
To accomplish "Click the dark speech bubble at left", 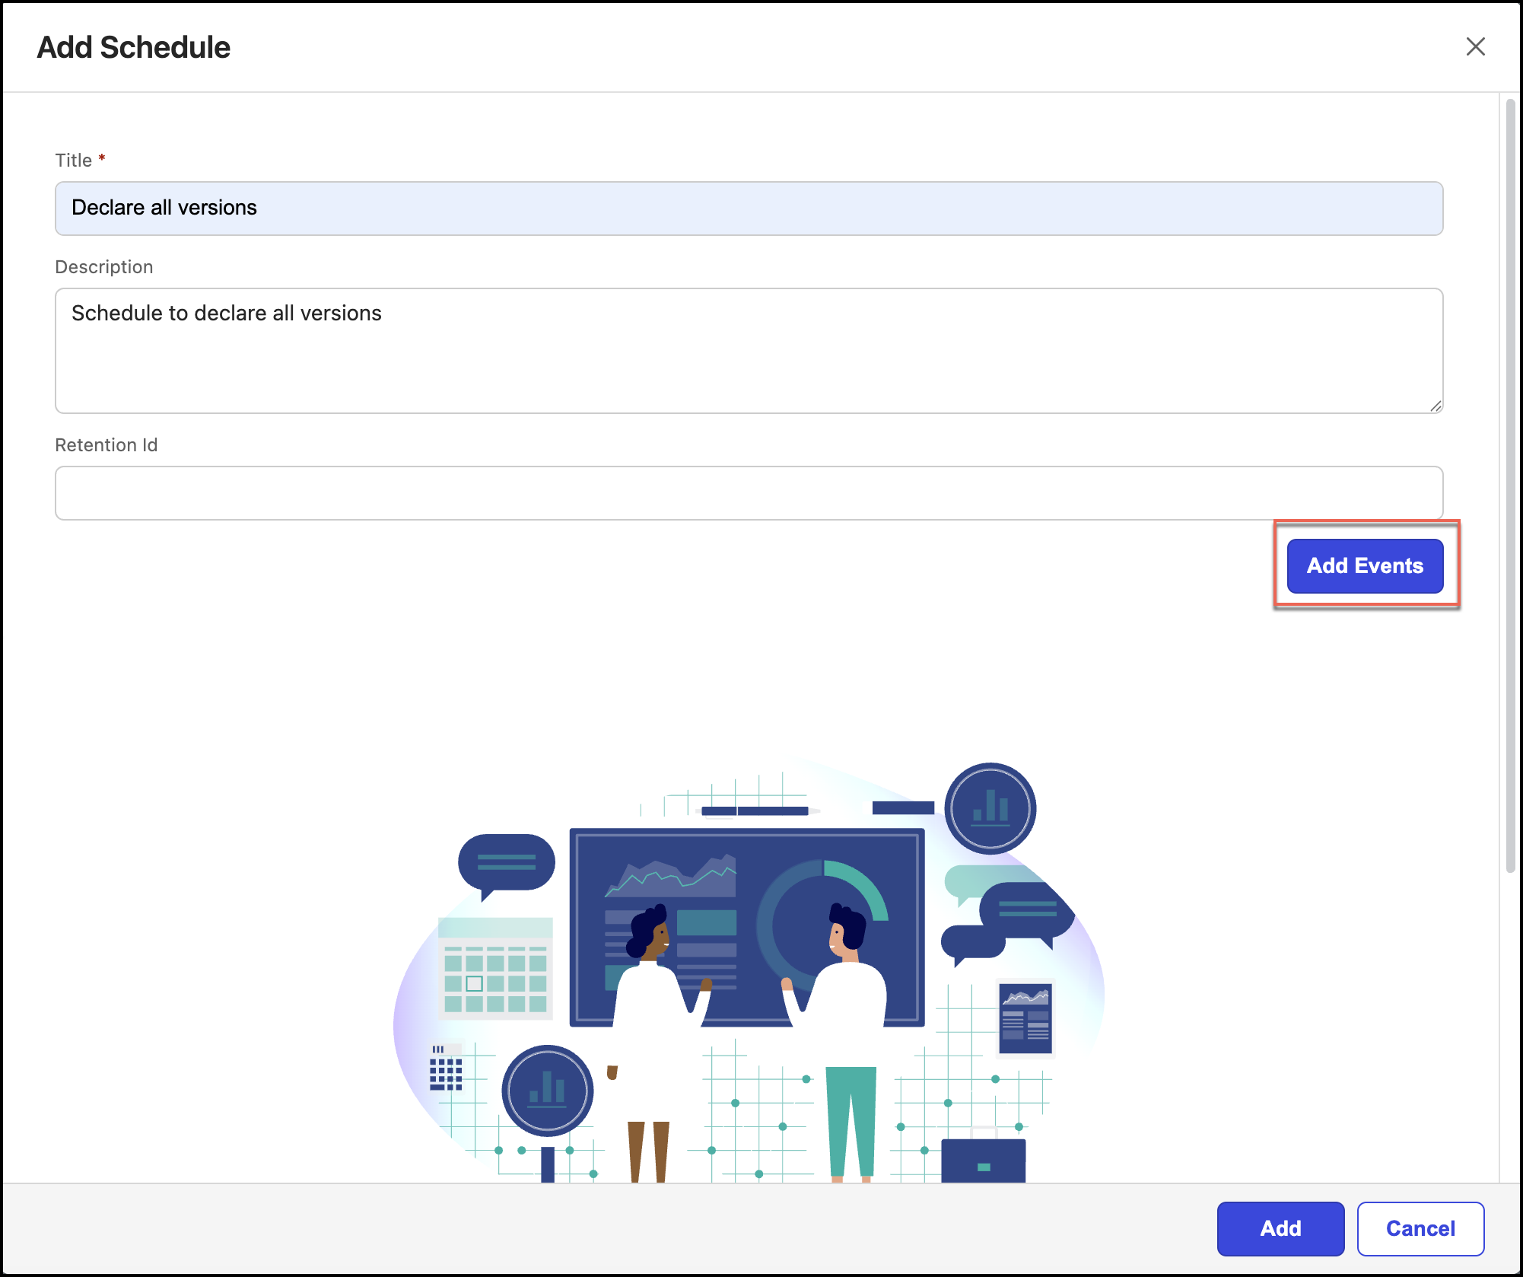I will click(506, 863).
